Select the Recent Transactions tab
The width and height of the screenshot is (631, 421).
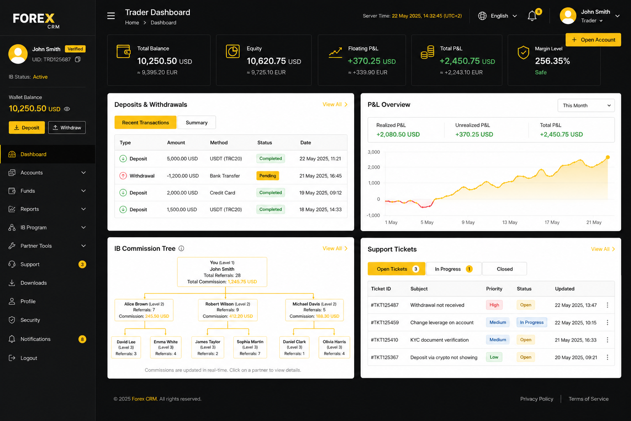point(145,123)
